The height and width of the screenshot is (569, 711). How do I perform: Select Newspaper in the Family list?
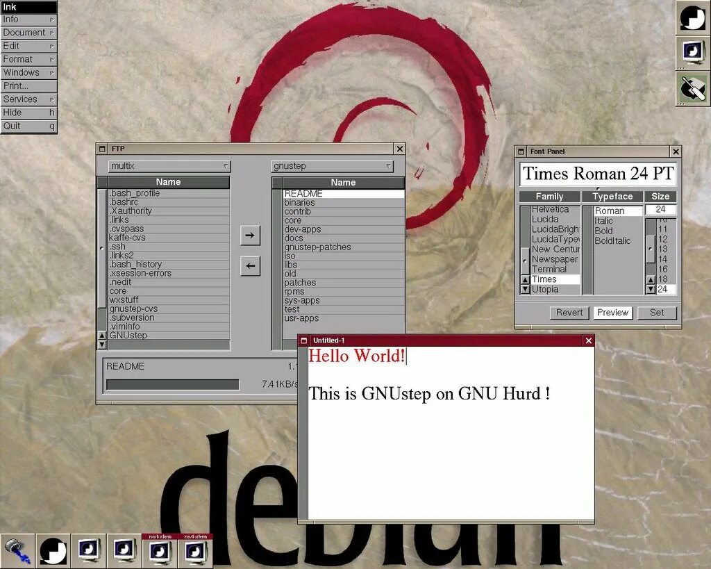coord(555,260)
